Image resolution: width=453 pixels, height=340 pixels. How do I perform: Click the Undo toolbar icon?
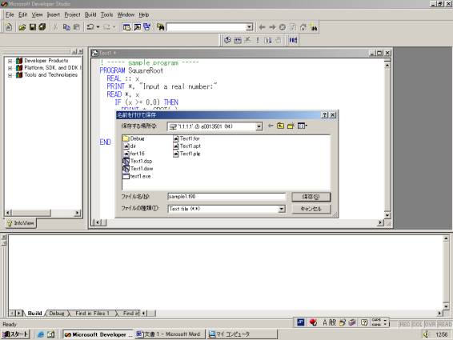coord(90,27)
